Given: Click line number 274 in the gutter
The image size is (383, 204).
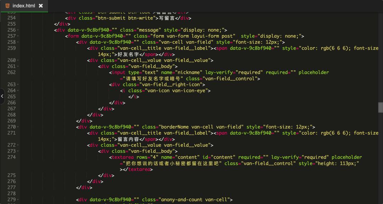Looking at the screenshot, I should (11, 157).
